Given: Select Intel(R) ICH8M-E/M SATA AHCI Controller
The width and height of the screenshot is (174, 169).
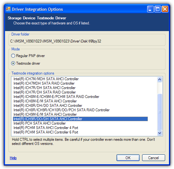Looking at the screenshot, I should coord(80,101).
